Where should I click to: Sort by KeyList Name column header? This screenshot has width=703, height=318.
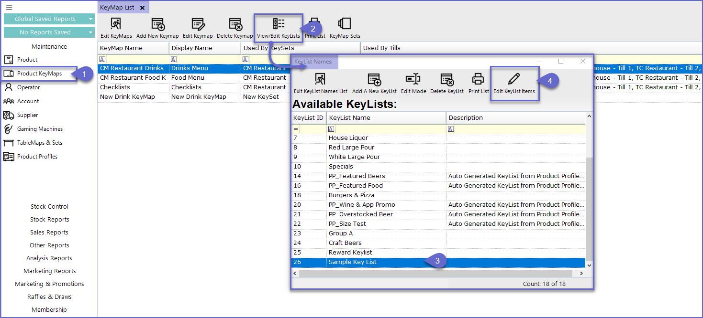tap(386, 118)
